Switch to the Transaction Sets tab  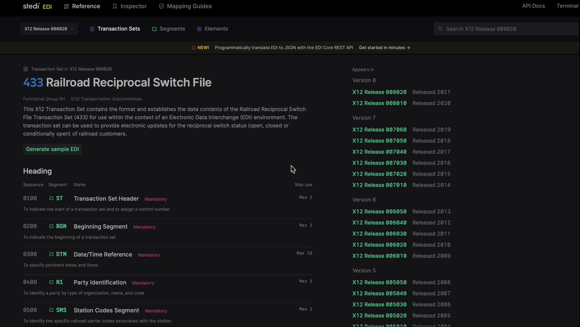115,29
